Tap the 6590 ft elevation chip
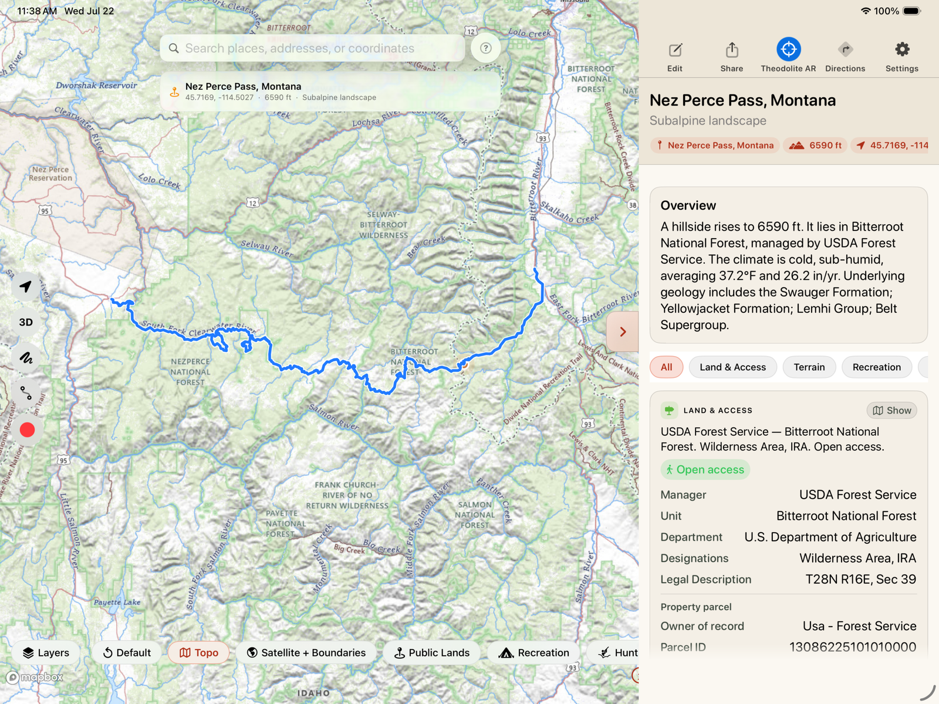 tap(816, 145)
